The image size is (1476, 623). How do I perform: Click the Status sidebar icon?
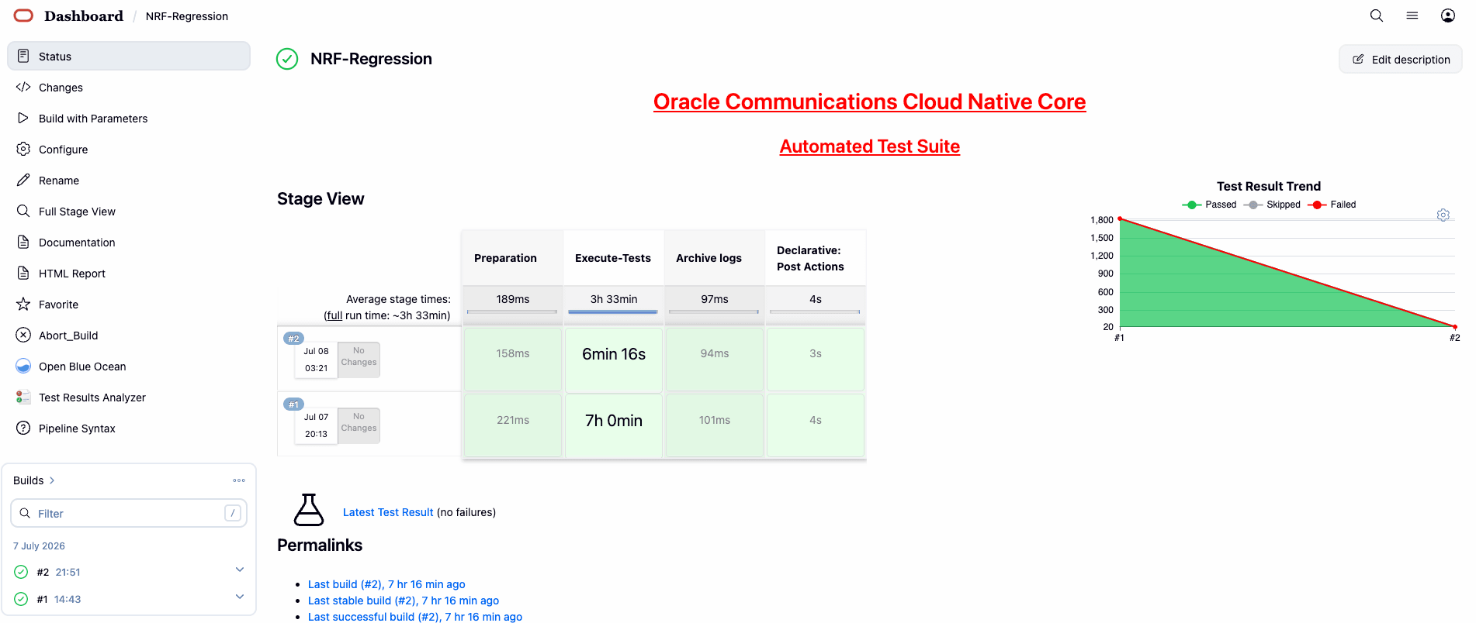click(23, 56)
